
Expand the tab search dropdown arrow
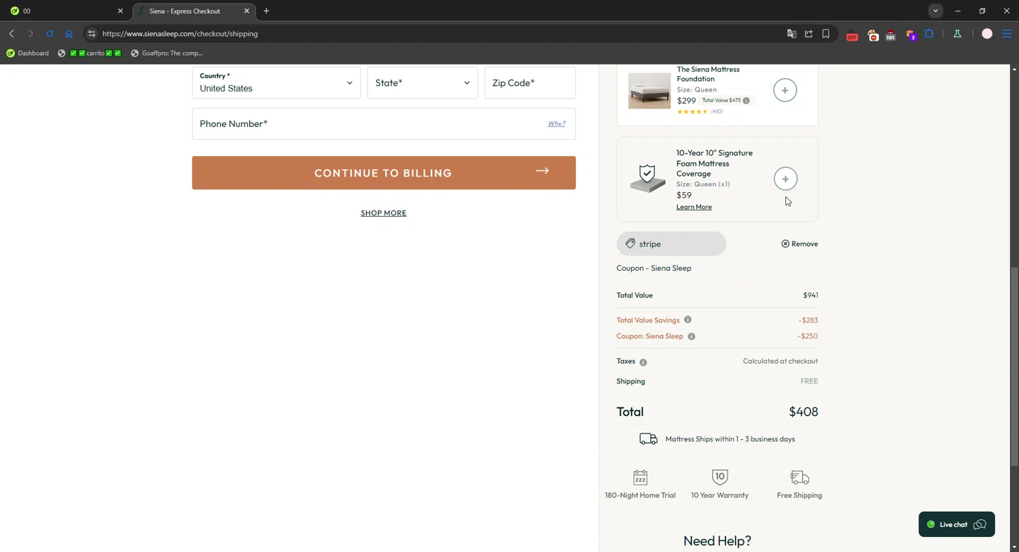[935, 11]
